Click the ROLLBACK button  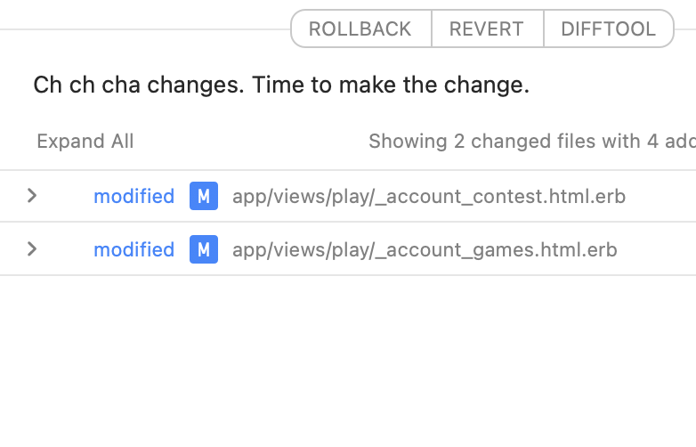tap(360, 28)
